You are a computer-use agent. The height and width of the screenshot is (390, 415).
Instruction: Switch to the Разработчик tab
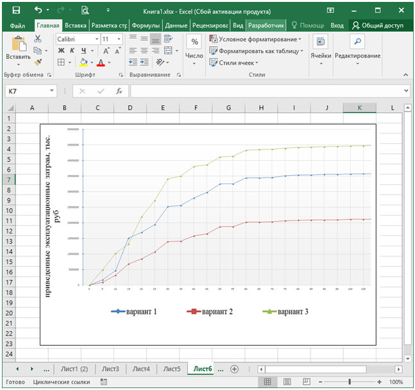pos(266,26)
